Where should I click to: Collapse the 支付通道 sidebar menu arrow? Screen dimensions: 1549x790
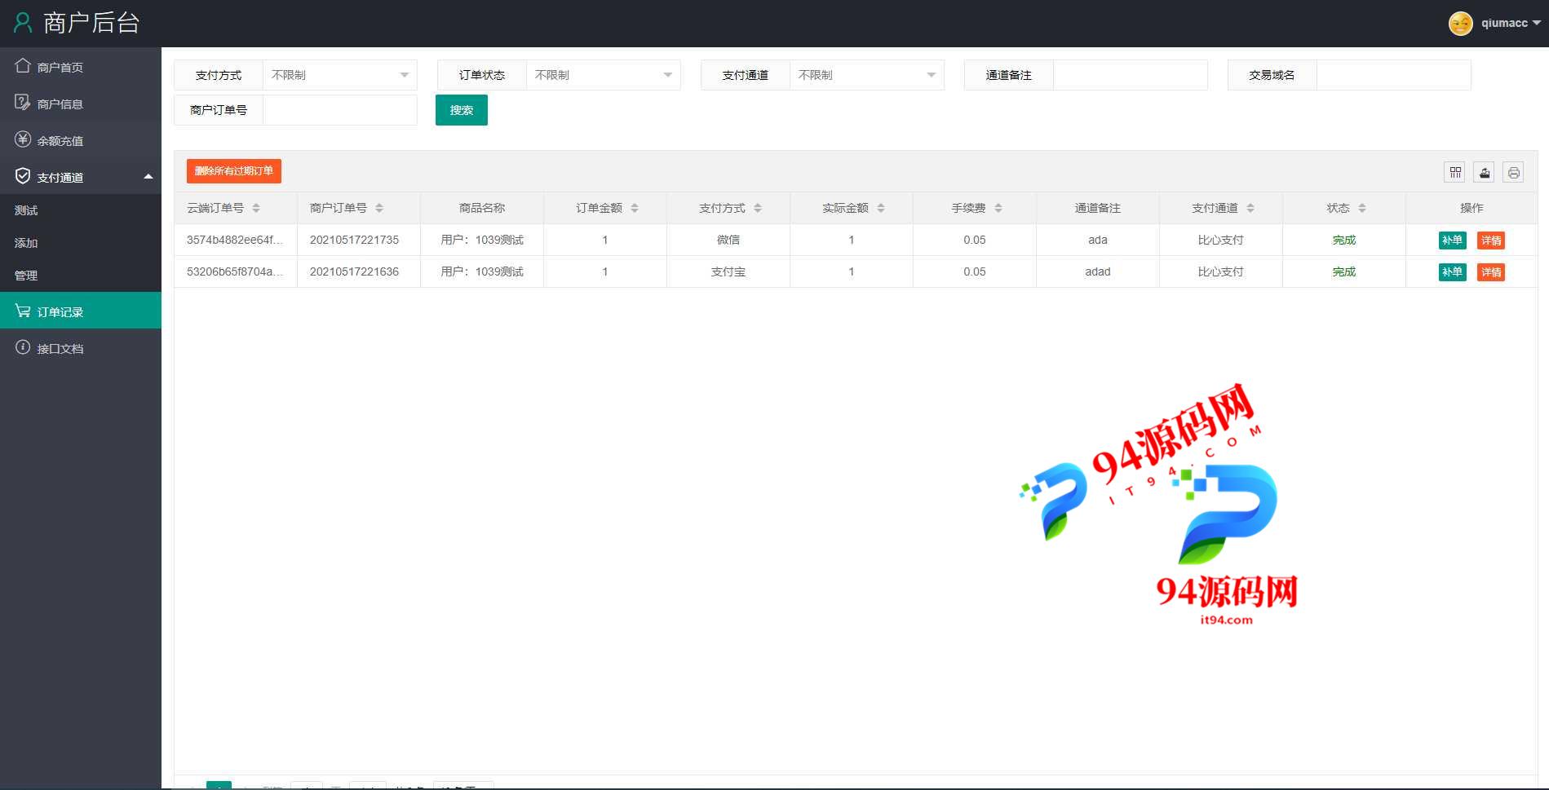click(148, 177)
